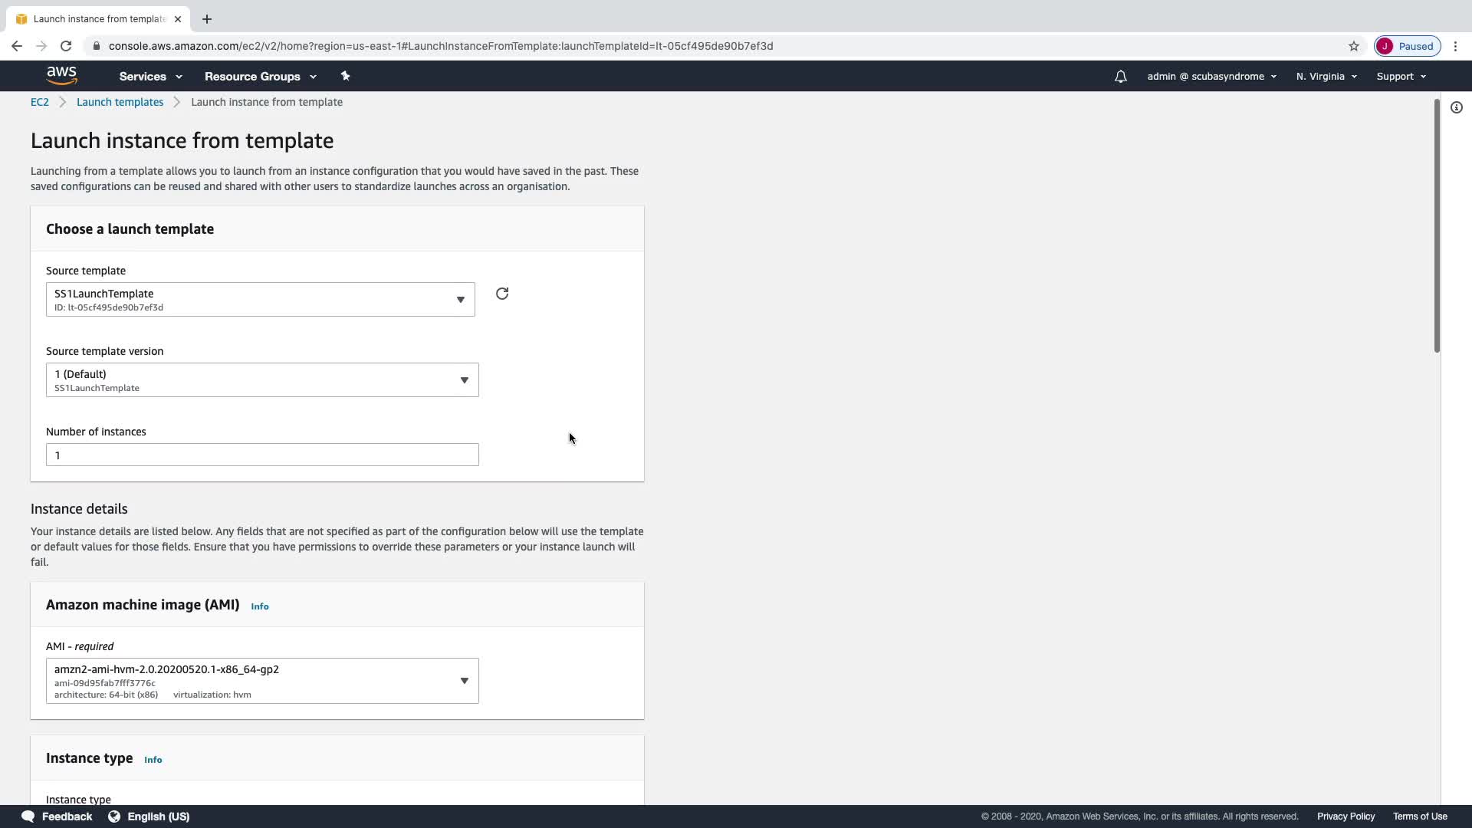Expand the Source template dropdown
This screenshot has height=828, width=1472.
260,300
